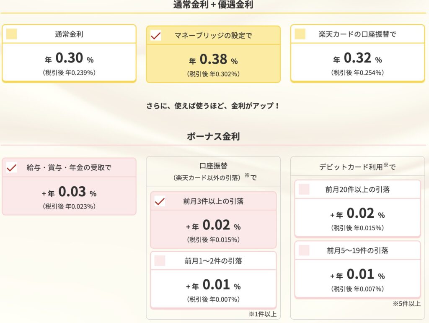Click the 年 0.38 % rate value
This screenshot has height=323, width=429.
tap(213, 60)
